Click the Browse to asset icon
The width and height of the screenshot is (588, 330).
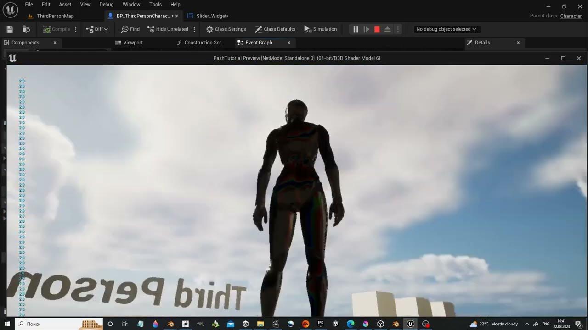[26, 29]
